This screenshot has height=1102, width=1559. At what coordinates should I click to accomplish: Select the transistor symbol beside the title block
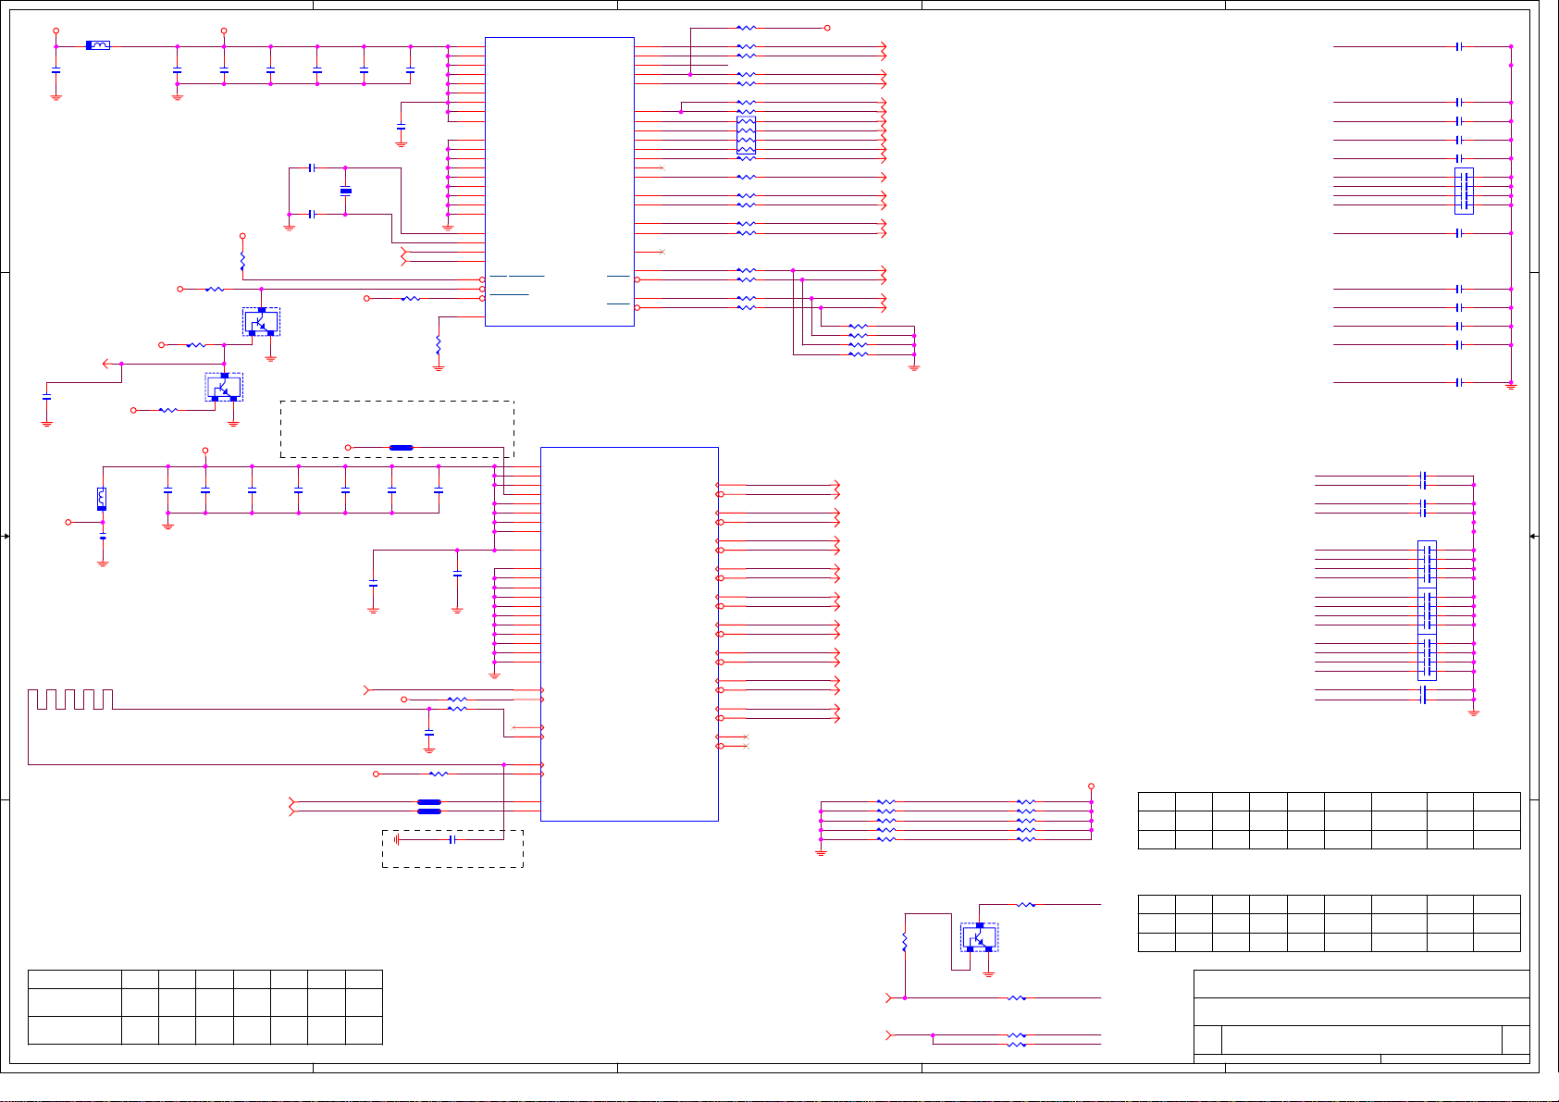click(x=979, y=937)
